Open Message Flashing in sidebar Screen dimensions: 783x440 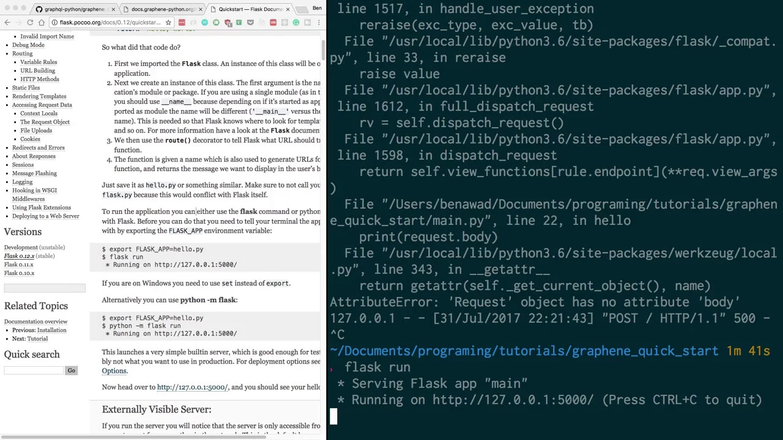pyautogui.click(x=34, y=174)
